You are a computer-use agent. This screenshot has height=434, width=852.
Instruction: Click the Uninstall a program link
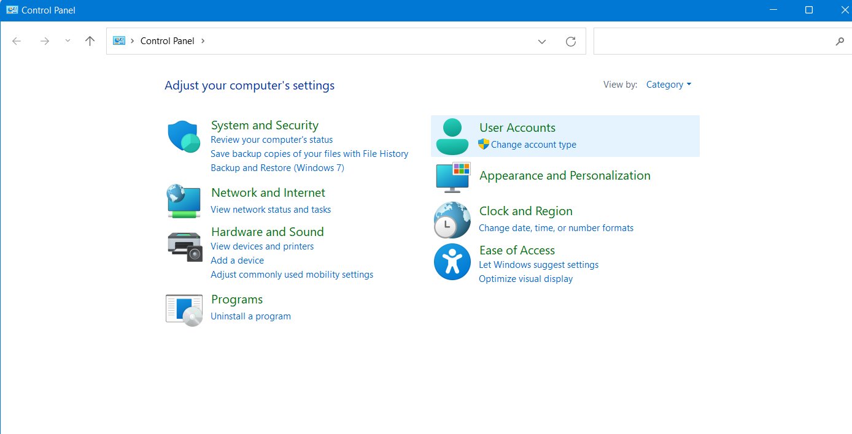click(x=250, y=316)
